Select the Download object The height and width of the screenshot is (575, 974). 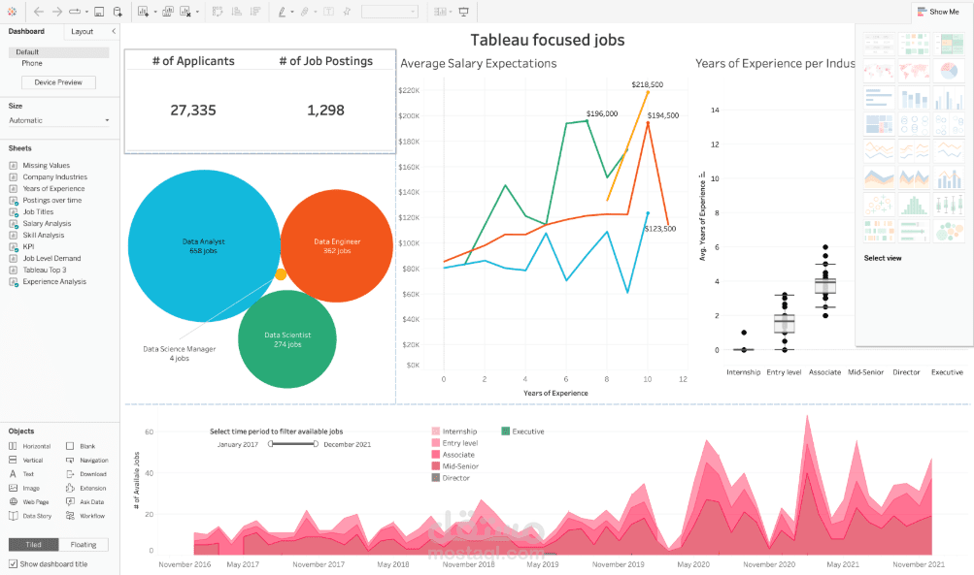click(86, 474)
